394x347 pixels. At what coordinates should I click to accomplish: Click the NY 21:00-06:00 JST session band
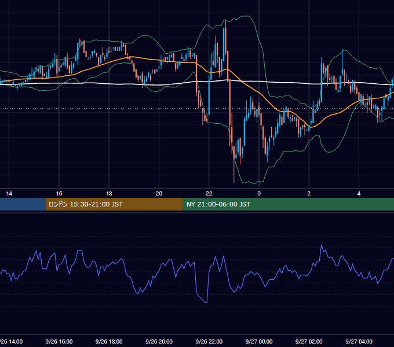pos(288,204)
